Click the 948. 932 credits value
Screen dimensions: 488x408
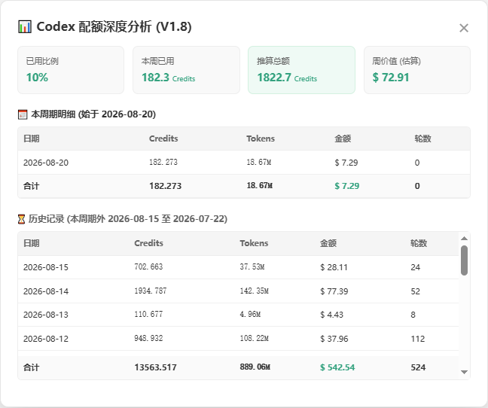point(148,338)
